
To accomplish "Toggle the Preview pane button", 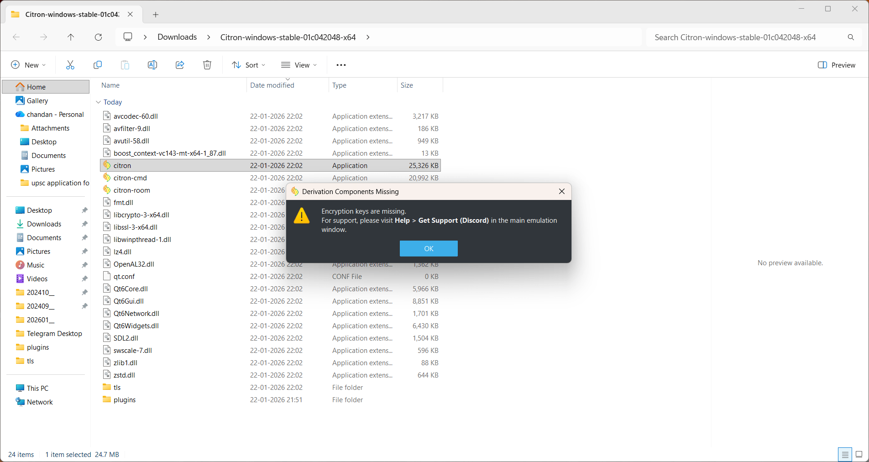I will (837, 65).
